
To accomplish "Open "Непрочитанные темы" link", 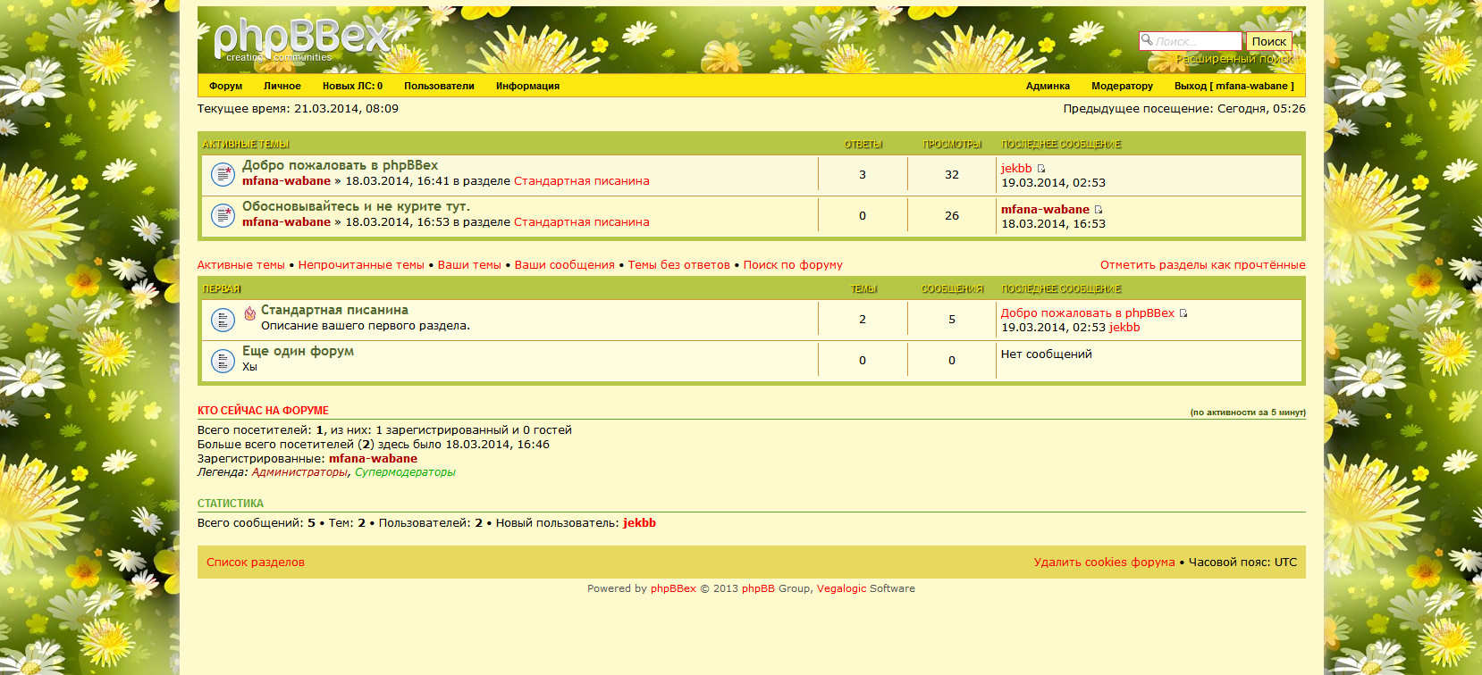I will [x=361, y=265].
